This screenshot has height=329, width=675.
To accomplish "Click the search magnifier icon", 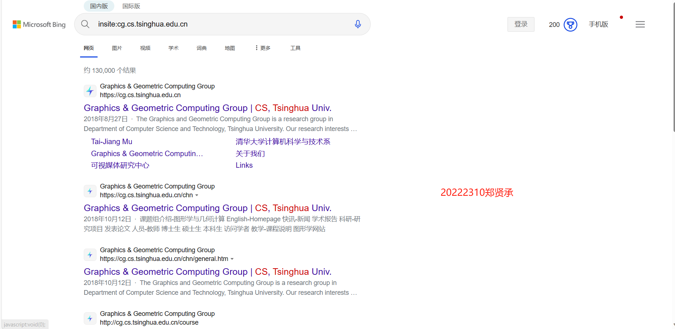I will pos(85,24).
